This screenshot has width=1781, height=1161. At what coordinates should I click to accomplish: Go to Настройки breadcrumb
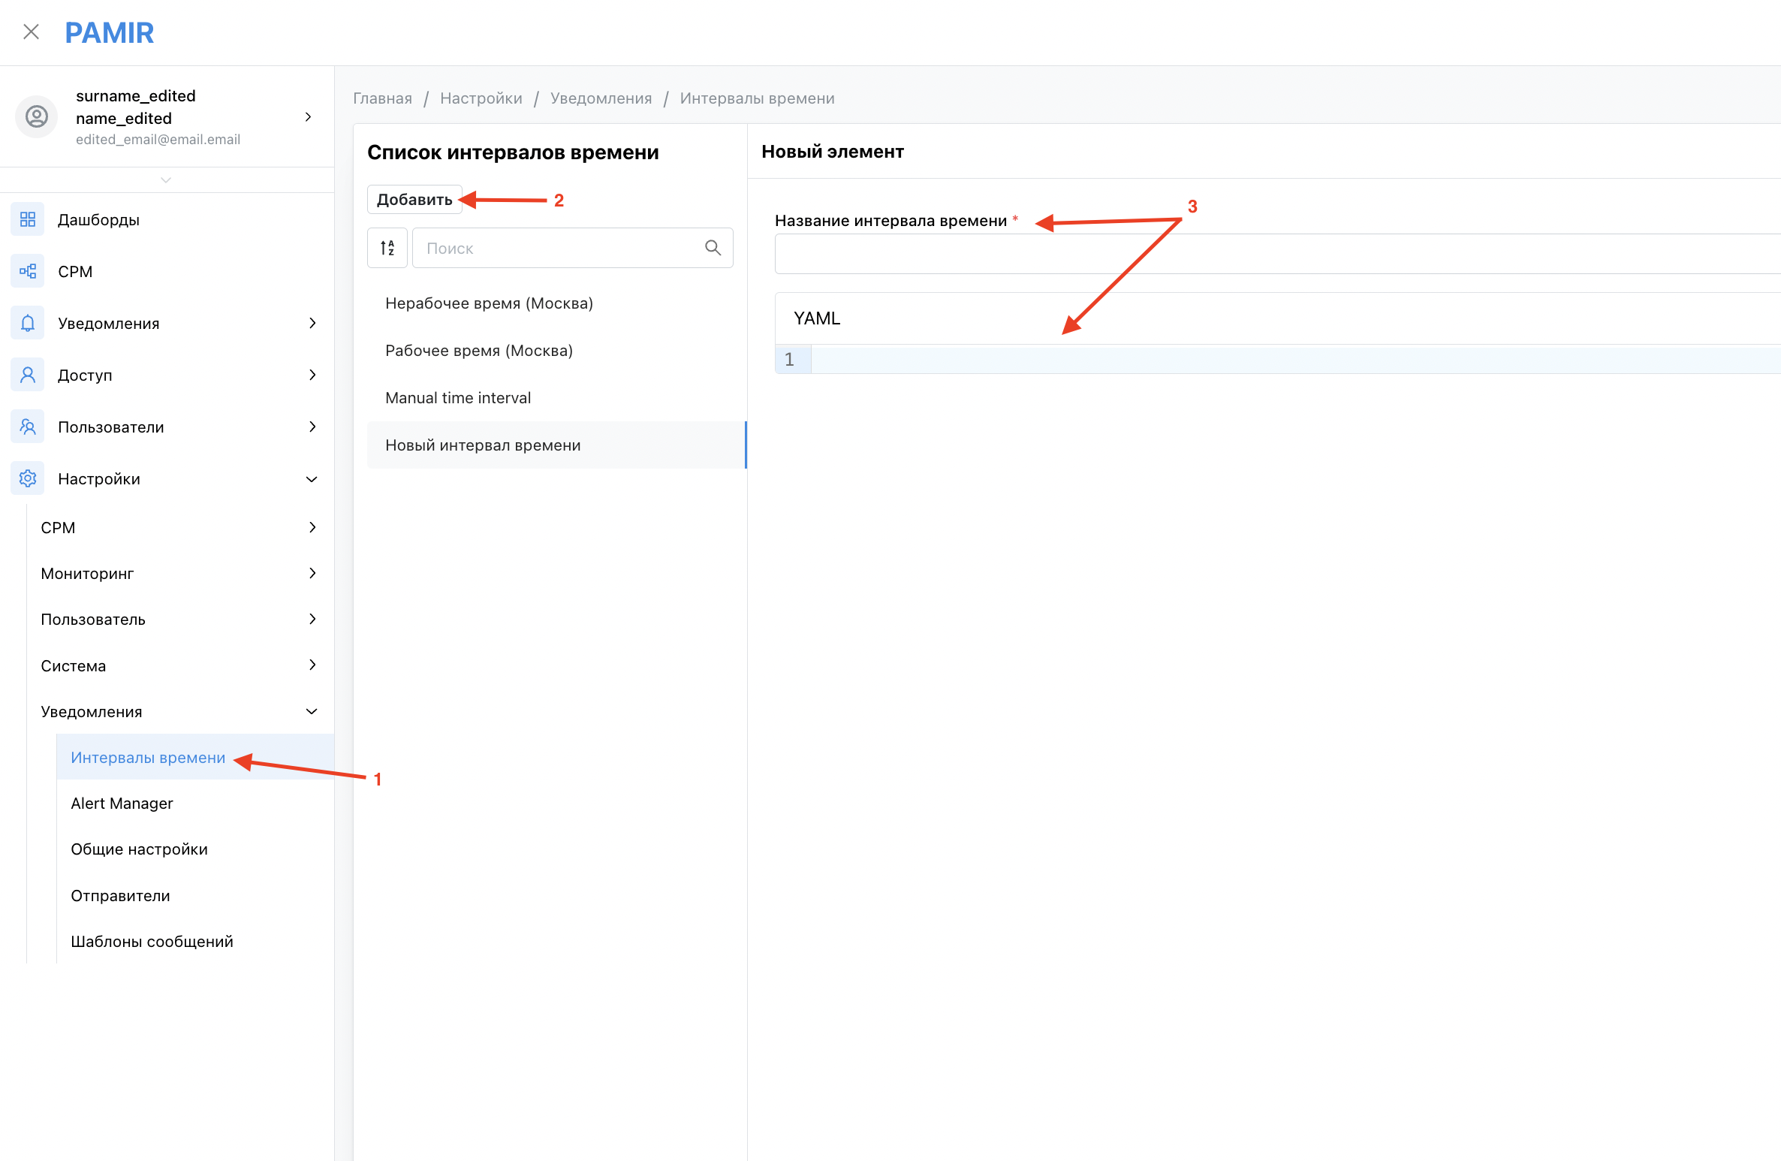[x=481, y=98]
